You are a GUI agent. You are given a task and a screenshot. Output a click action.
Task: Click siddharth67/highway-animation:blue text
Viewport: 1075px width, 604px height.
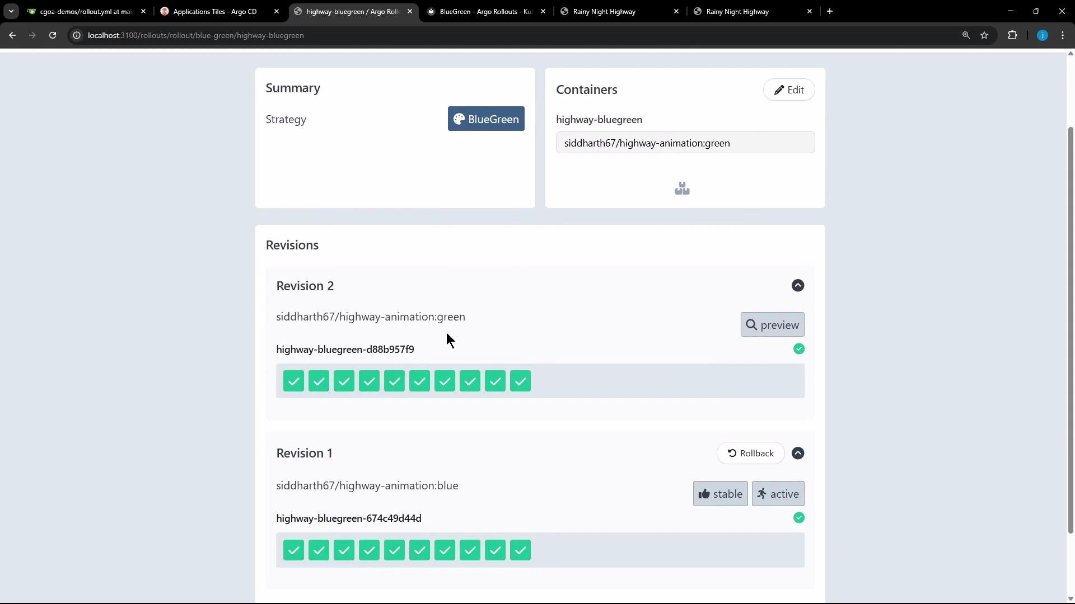[367, 485]
